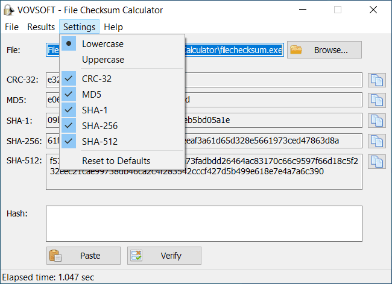Close the open Settings menu
Screen dimensions: 392x284
click(x=79, y=27)
